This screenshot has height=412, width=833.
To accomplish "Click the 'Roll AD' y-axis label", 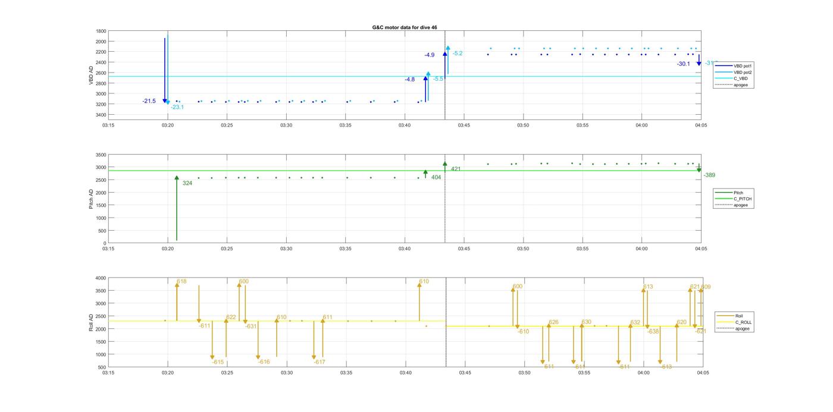I will point(91,322).
